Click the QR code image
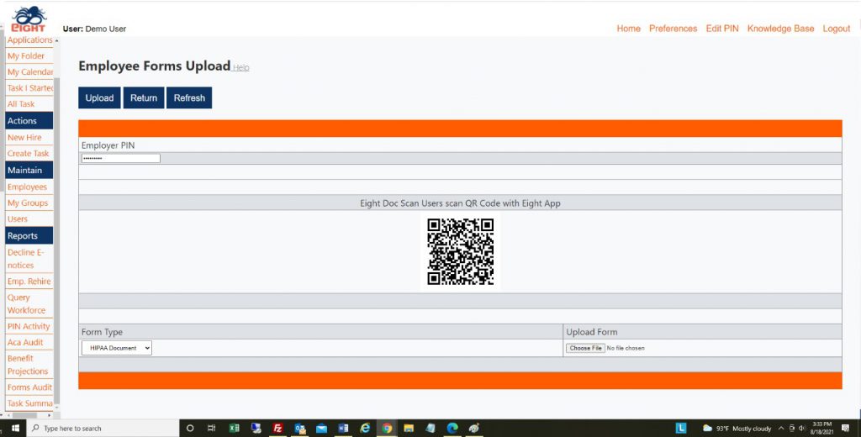861x437 pixels. click(460, 251)
